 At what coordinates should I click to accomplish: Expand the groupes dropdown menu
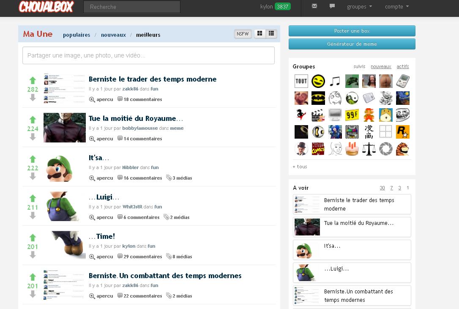(x=359, y=7)
